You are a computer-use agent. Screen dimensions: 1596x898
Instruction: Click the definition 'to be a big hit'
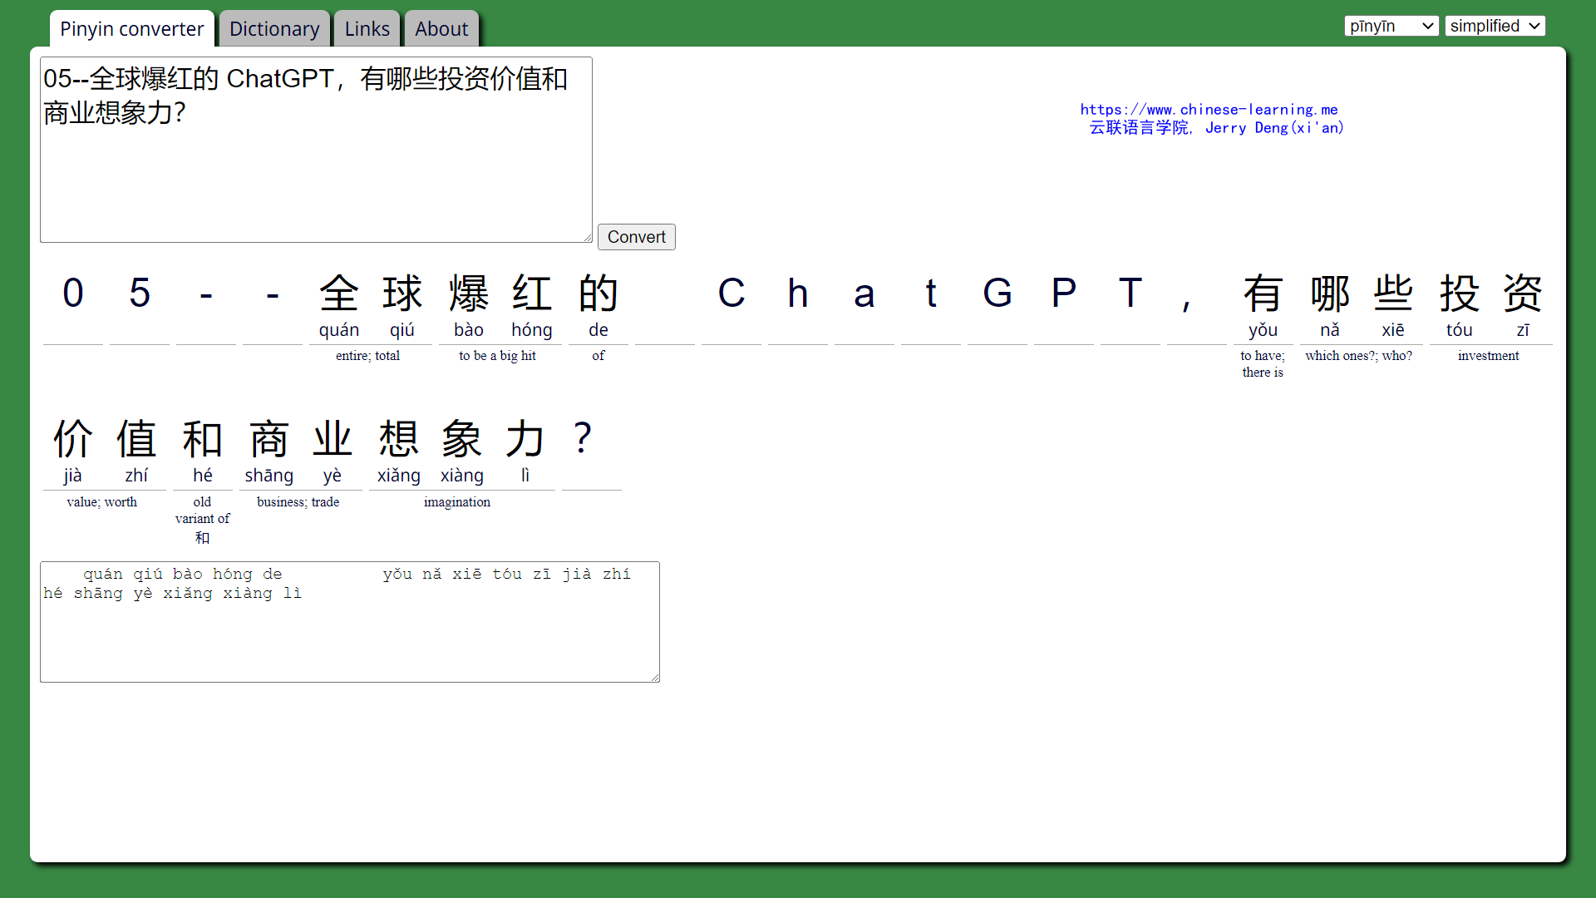(497, 356)
